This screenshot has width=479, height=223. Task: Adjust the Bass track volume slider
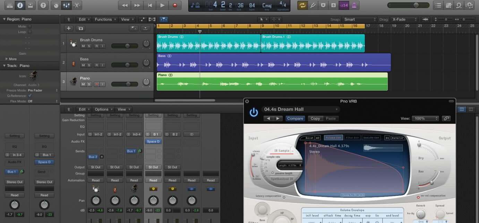tap(125, 65)
